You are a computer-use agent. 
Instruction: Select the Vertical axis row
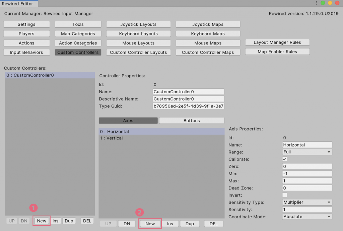162,138
